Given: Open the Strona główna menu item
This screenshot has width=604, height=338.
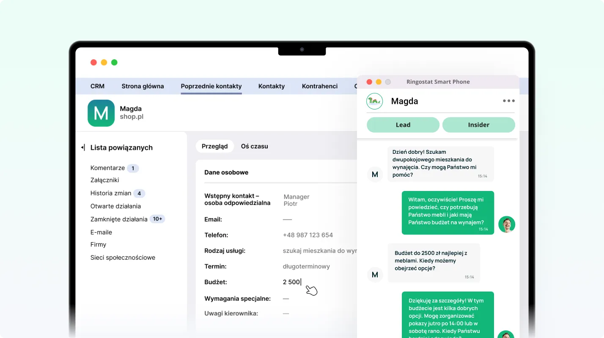Looking at the screenshot, I should point(143,86).
